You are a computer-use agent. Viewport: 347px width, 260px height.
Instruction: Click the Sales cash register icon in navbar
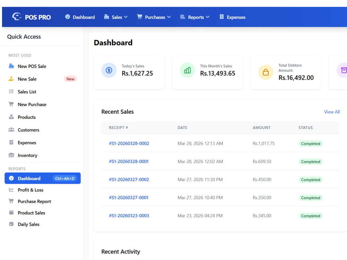point(107,17)
